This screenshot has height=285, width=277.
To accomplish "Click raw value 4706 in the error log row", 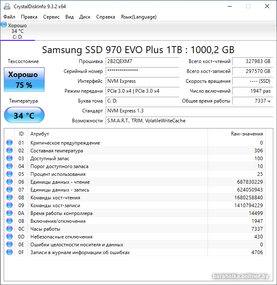I will coord(257,252).
